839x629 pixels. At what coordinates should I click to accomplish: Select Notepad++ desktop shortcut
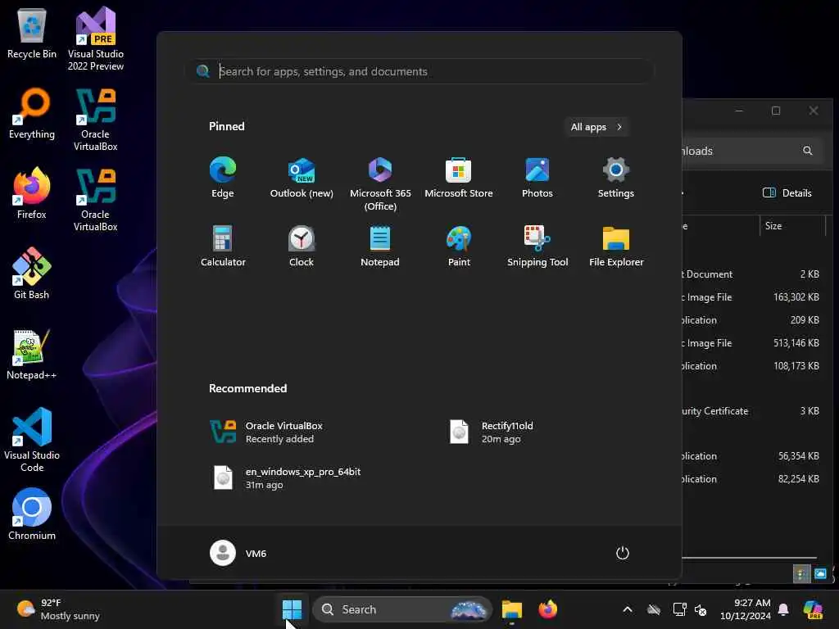point(32,354)
